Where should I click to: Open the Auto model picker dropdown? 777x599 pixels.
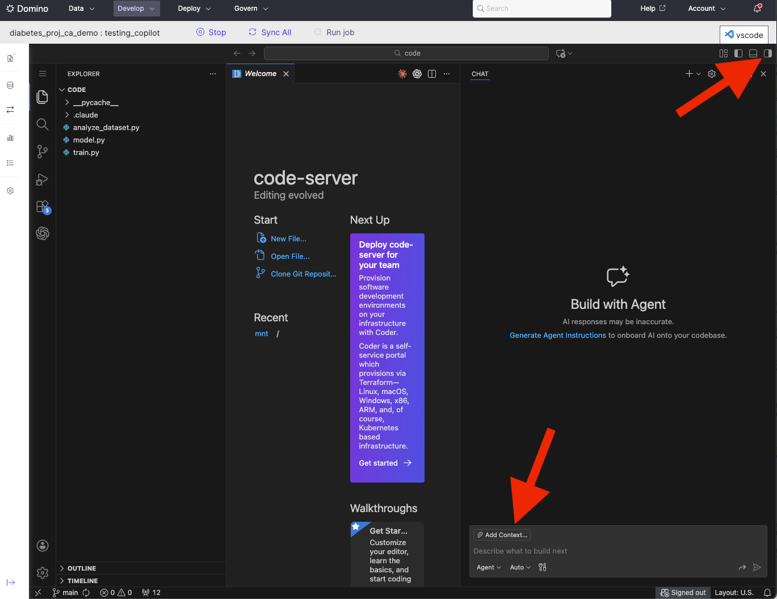[x=520, y=567]
